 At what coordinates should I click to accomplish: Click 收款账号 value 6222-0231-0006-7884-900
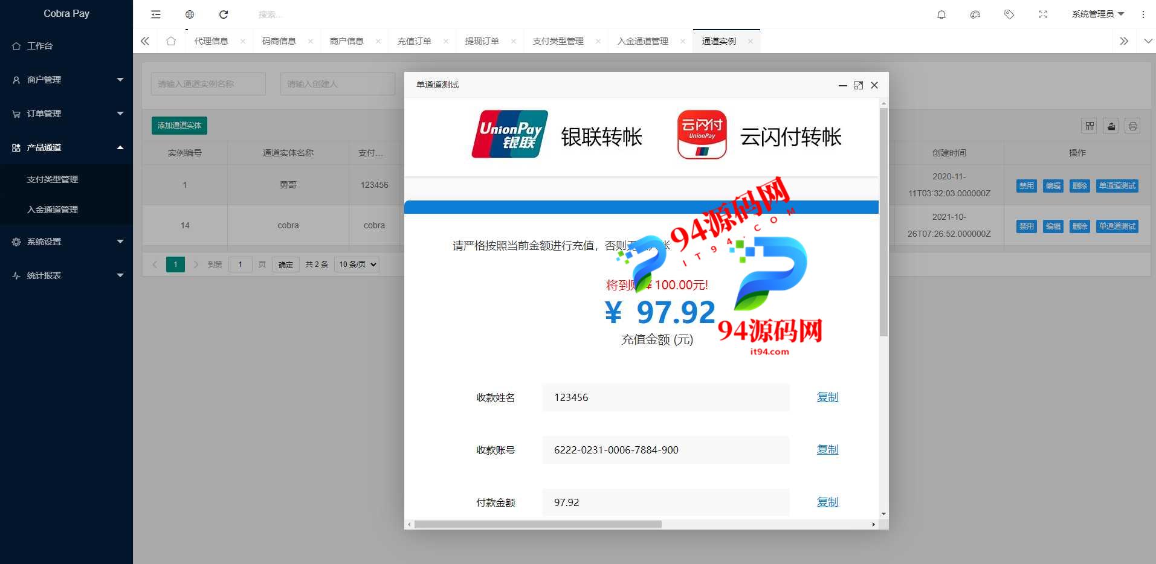(x=616, y=450)
